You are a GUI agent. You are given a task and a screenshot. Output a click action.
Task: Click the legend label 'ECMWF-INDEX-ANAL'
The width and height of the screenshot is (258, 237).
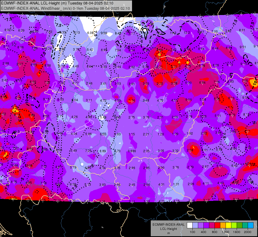pos(168,225)
